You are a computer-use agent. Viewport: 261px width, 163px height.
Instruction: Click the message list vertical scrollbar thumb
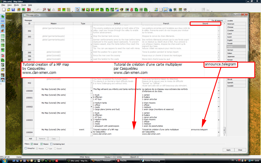coord(224,130)
